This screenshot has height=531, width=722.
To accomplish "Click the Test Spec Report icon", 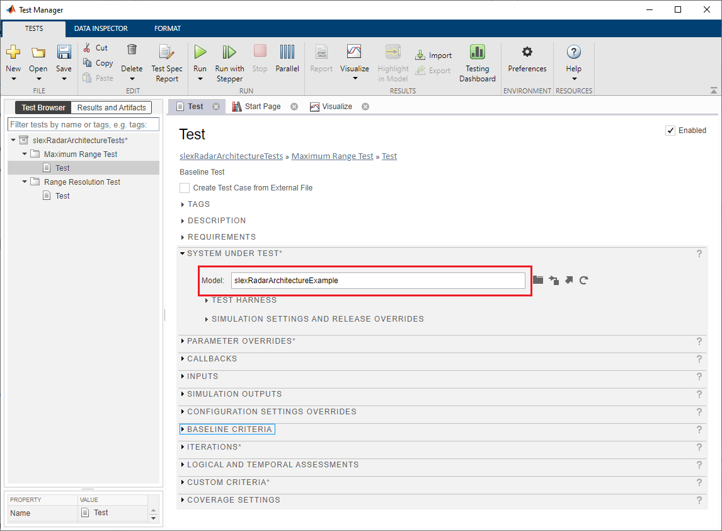I will click(x=167, y=52).
